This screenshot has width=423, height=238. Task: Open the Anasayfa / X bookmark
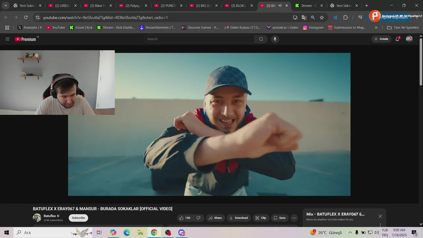[x=30, y=27]
